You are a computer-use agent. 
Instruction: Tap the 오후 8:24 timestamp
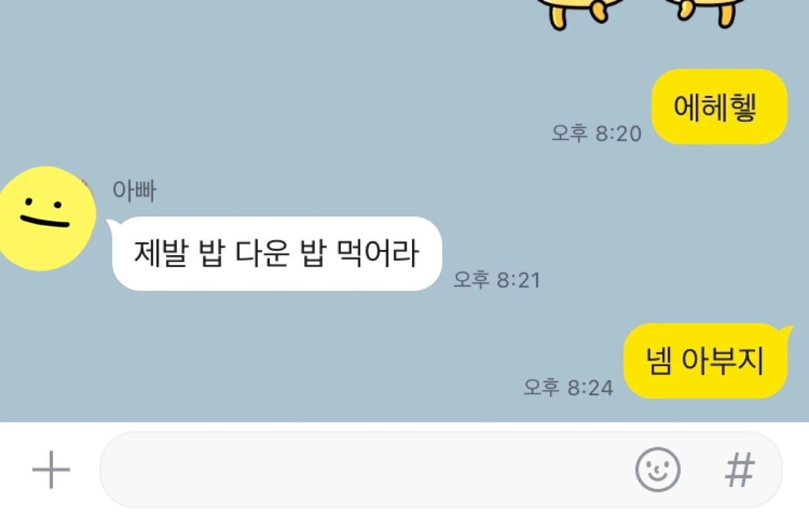click(x=568, y=387)
